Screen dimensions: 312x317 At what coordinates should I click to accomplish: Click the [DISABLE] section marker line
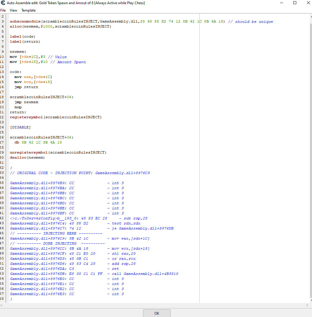[20, 127]
